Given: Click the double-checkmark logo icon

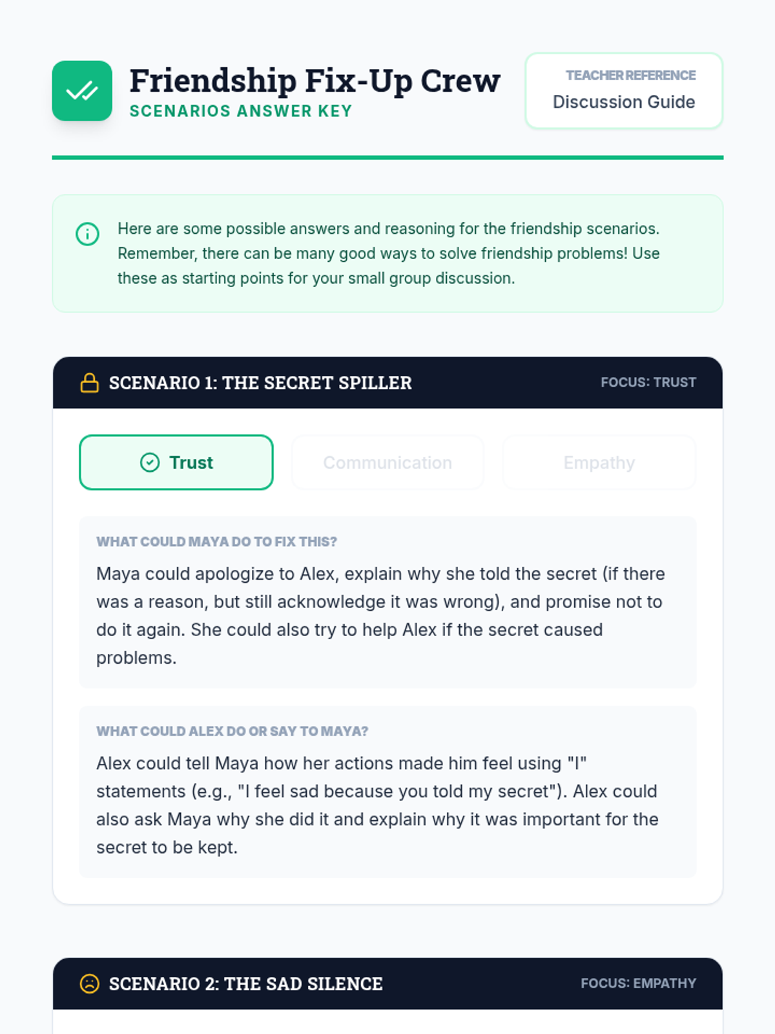Looking at the screenshot, I should click(82, 91).
